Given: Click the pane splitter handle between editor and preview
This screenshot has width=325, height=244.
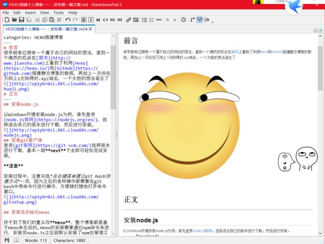Looking at the screenshot, I should click(x=117, y=135).
